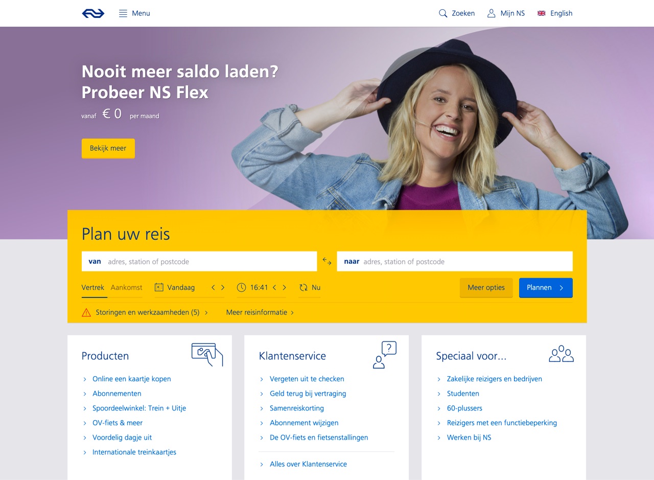Open Spoordeelwinkel: Trein + Uitje
This screenshot has width=654, height=480.
click(139, 408)
